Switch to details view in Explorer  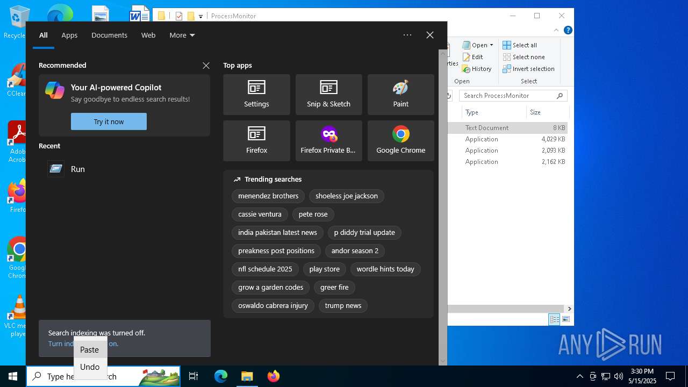pos(554,319)
